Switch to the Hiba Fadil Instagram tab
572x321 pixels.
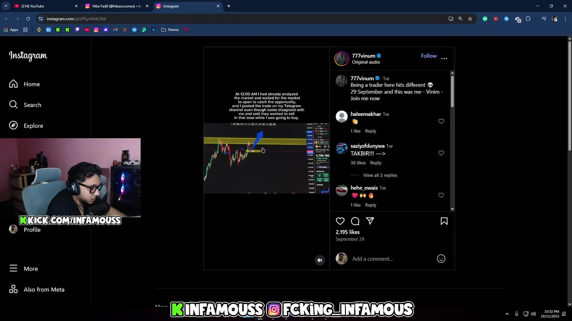(x=116, y=6)
